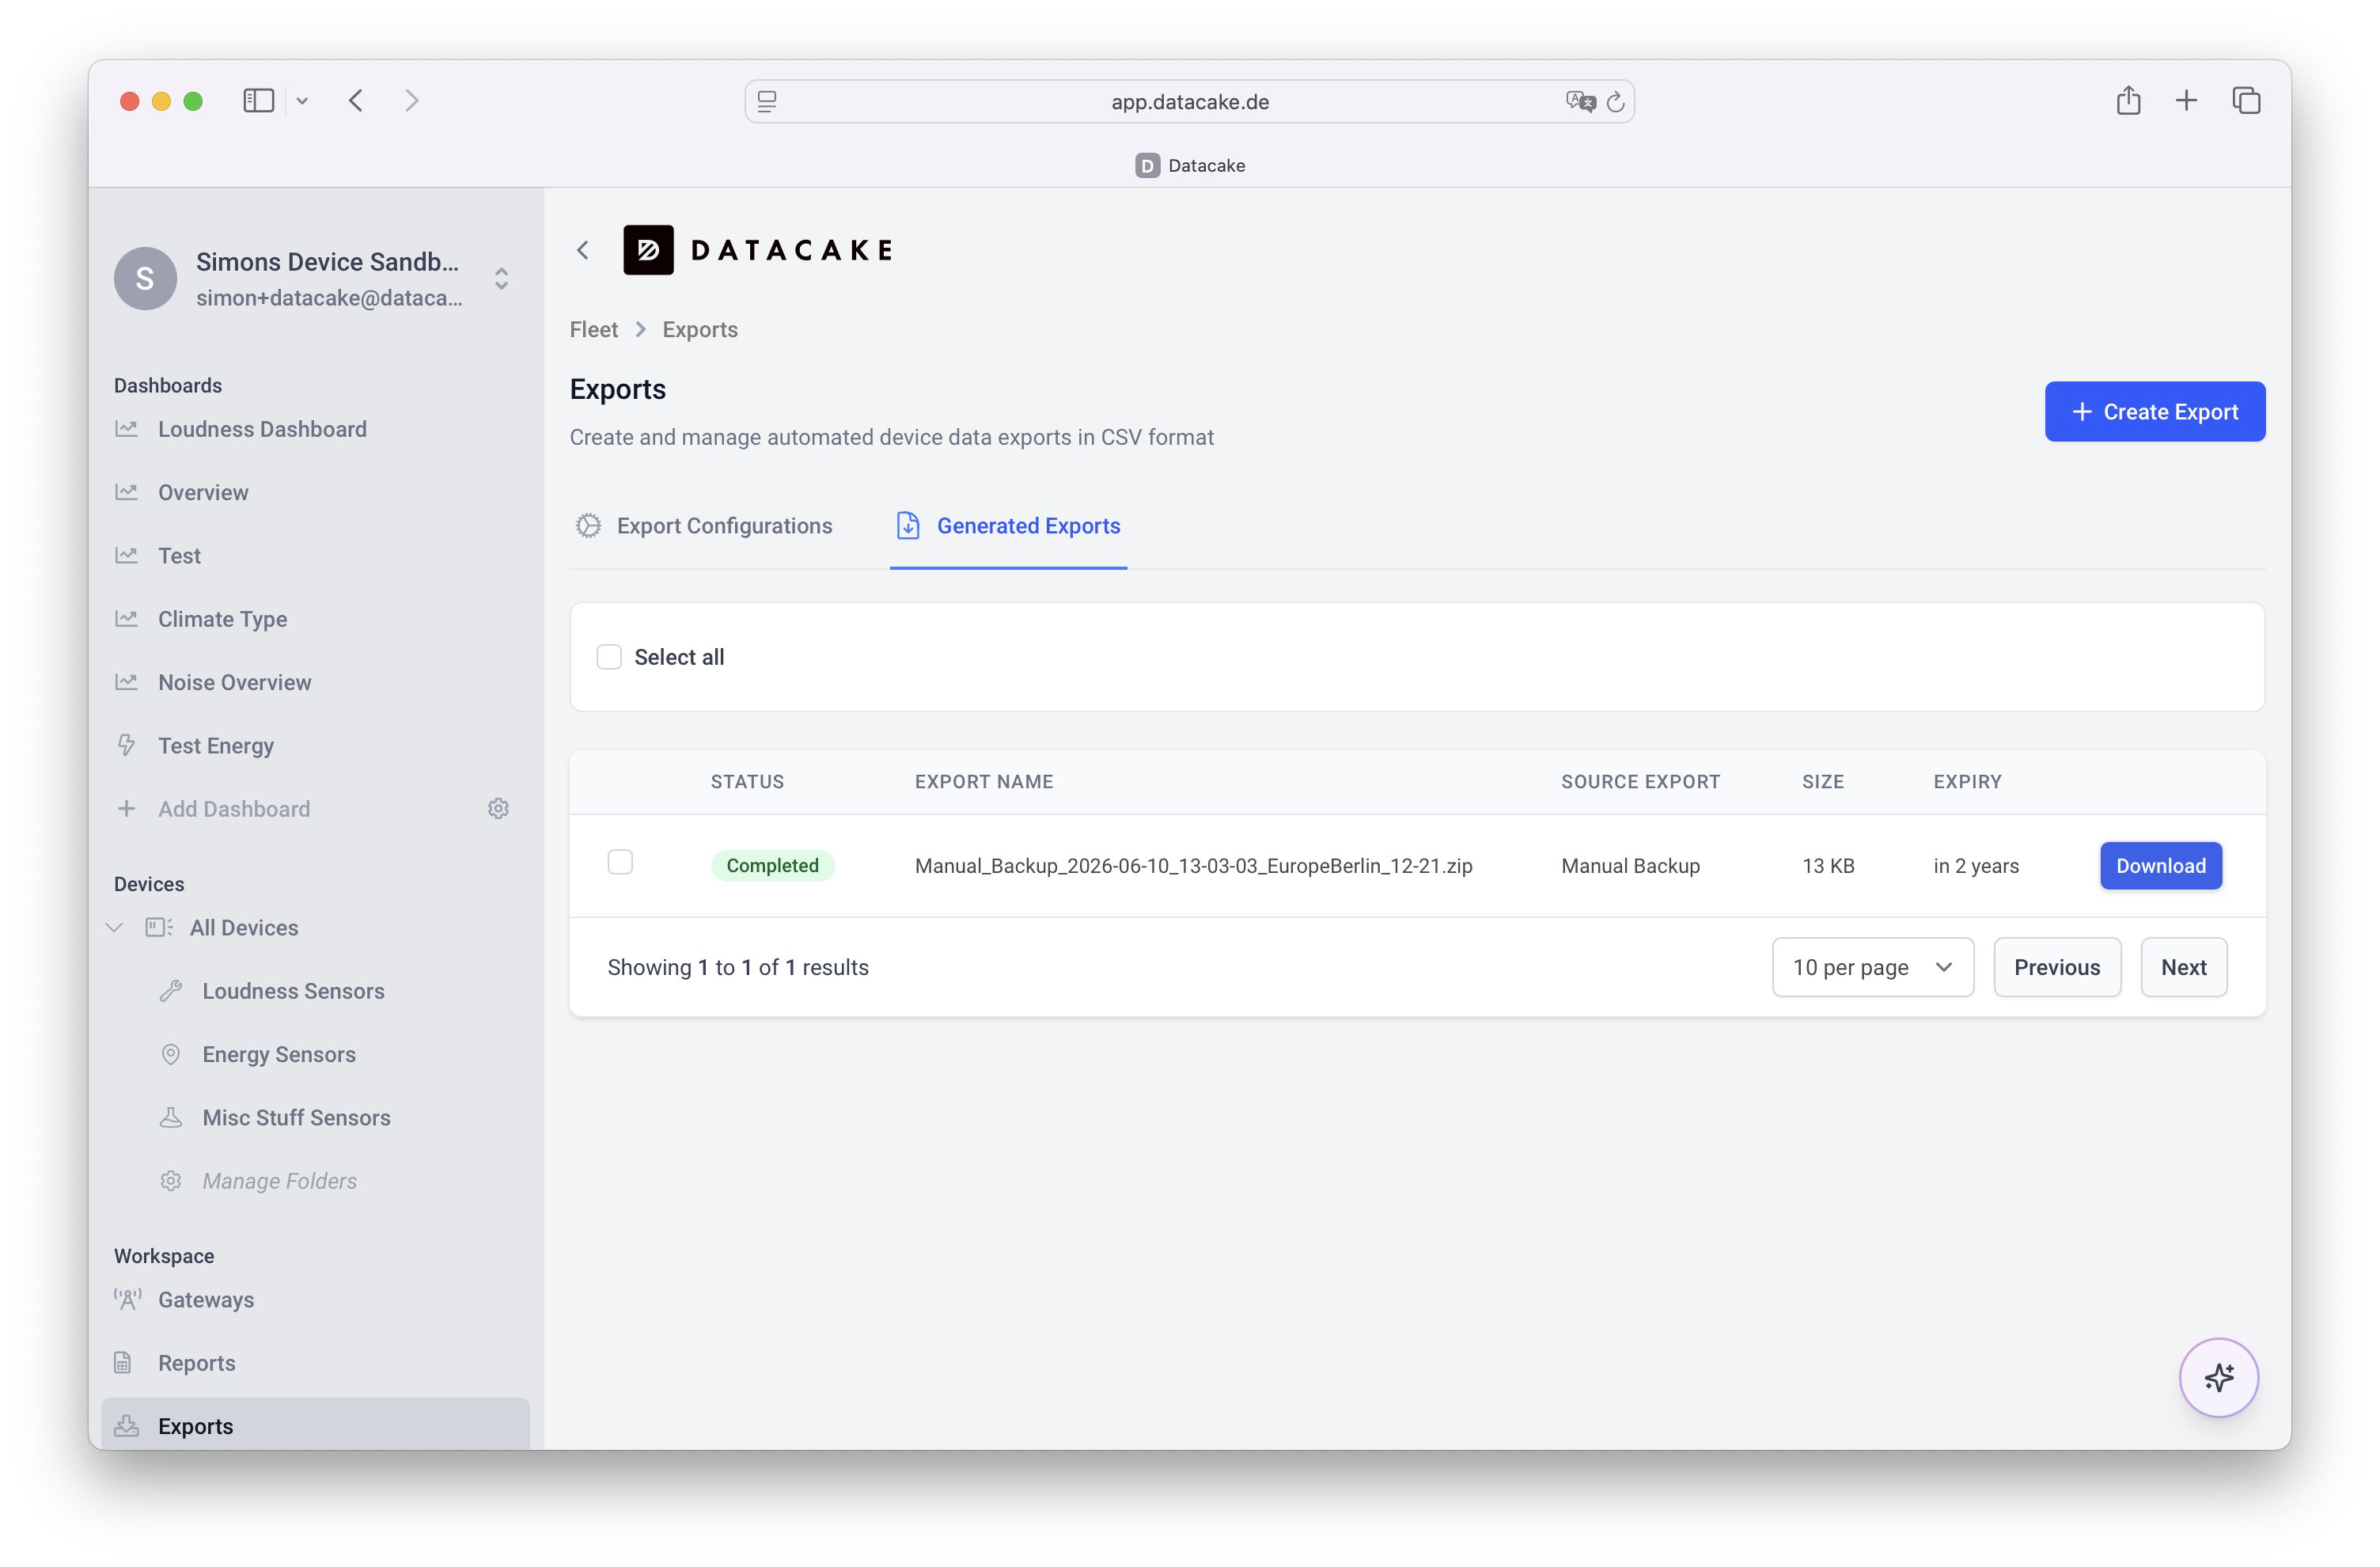The image size is (2380, 1567).
Task: Click the Misc Stuff Sensors flask icon
Action: point(171,1117)
